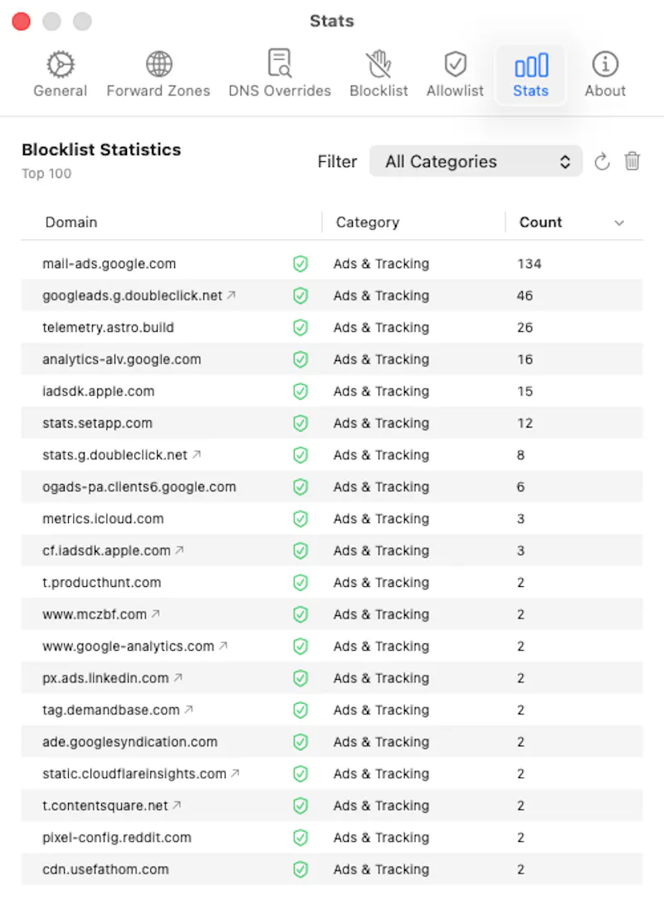This screenshot has width=664, height=914.
Task: Click the count value 46
Action: pos(525,296)
